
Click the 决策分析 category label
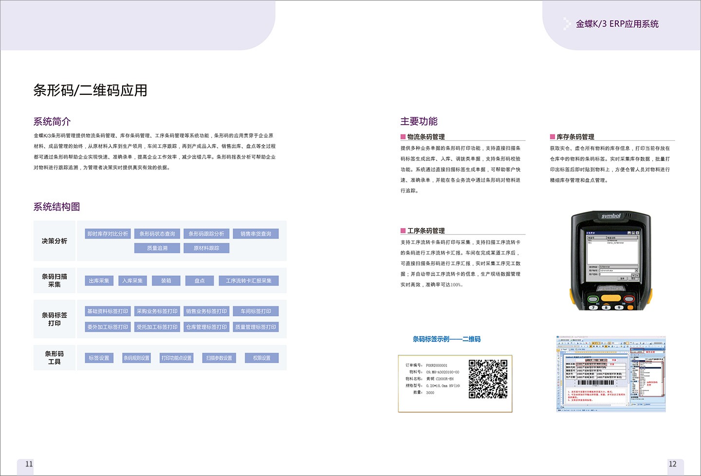pyautogui.click(x=55, y=241)
